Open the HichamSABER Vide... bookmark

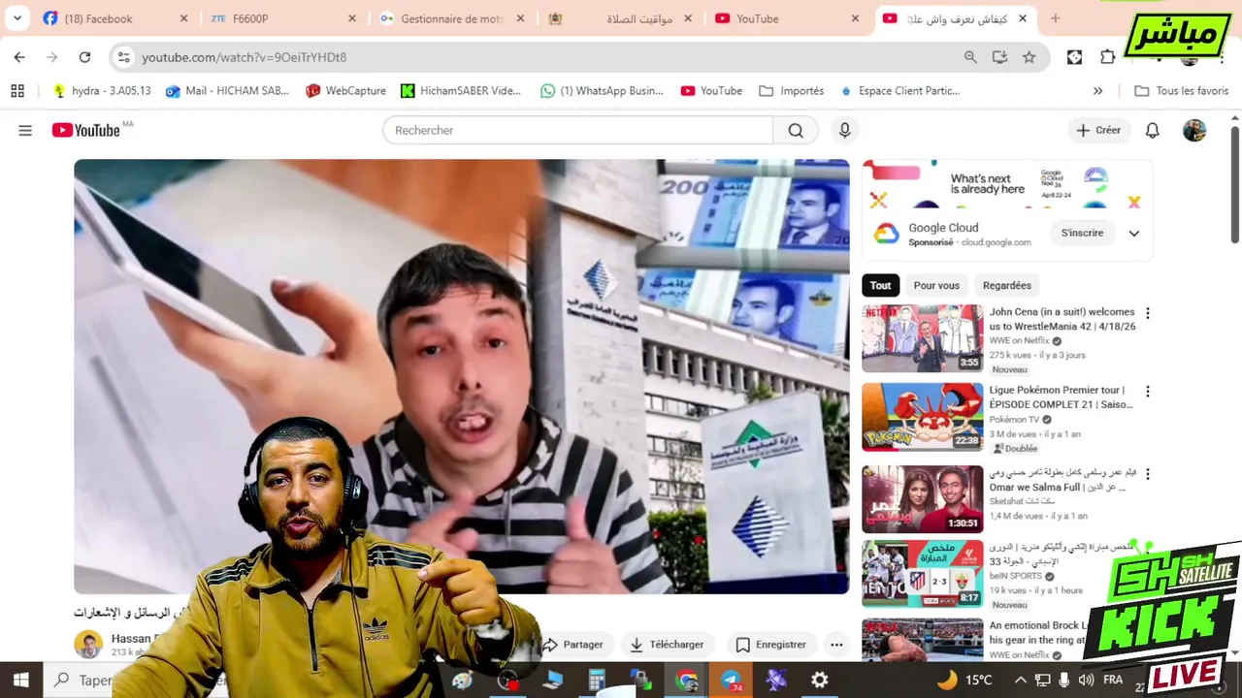pos(461,90)
